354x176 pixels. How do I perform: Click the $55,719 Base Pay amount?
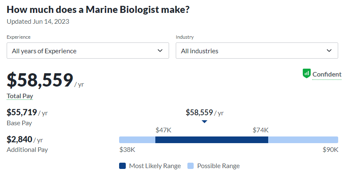coord(22,112)
